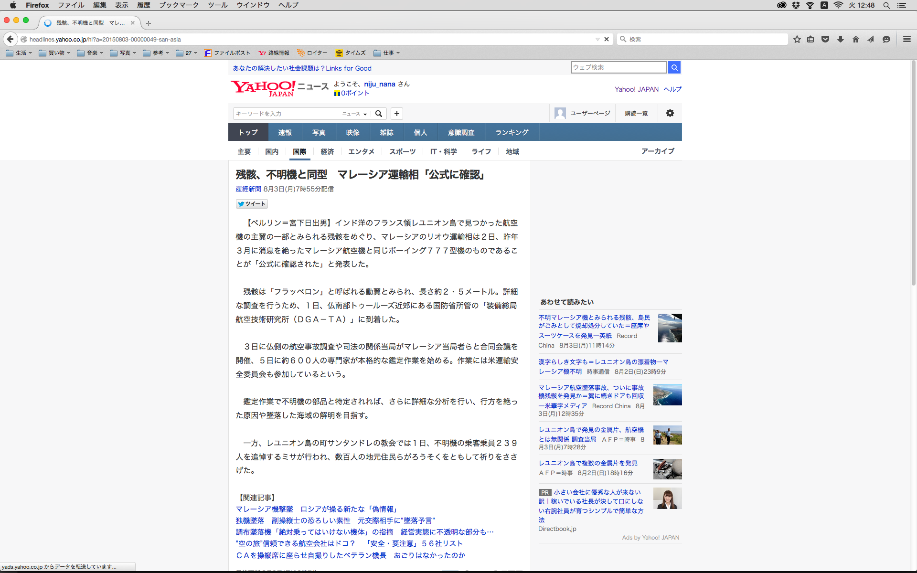Open the 産経新聞 source link

[248, 189]
